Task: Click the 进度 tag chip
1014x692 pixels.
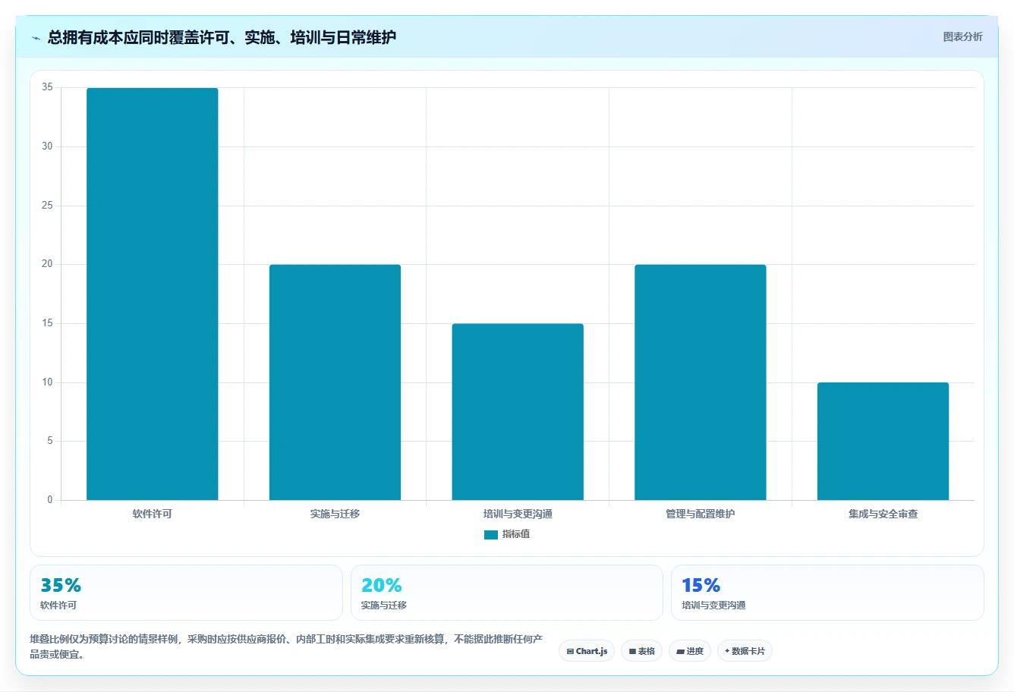Action: [690, 651]
